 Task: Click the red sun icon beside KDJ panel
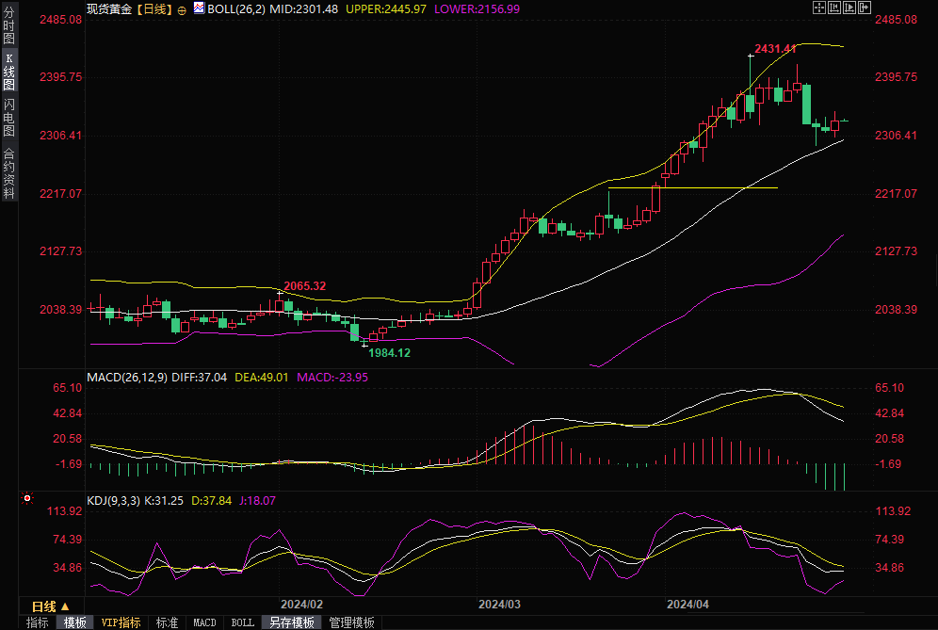coord(28,498)
